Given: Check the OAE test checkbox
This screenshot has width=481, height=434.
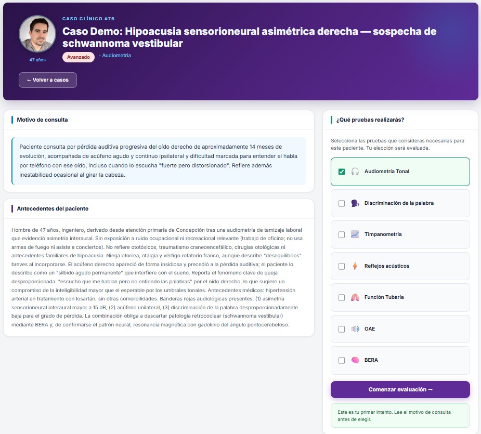Looking at the screenshot, I should tap(342, 329).
